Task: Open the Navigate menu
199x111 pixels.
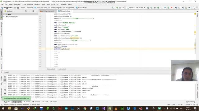Action: point(17,4)
